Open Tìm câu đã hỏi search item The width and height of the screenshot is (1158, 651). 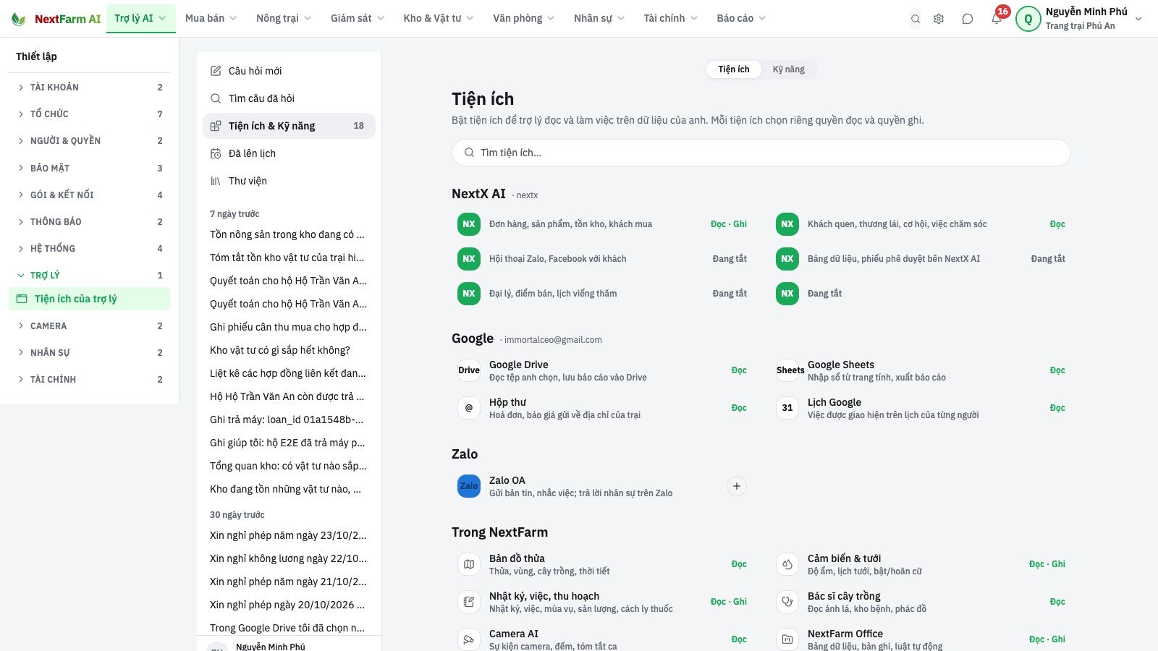289,98
